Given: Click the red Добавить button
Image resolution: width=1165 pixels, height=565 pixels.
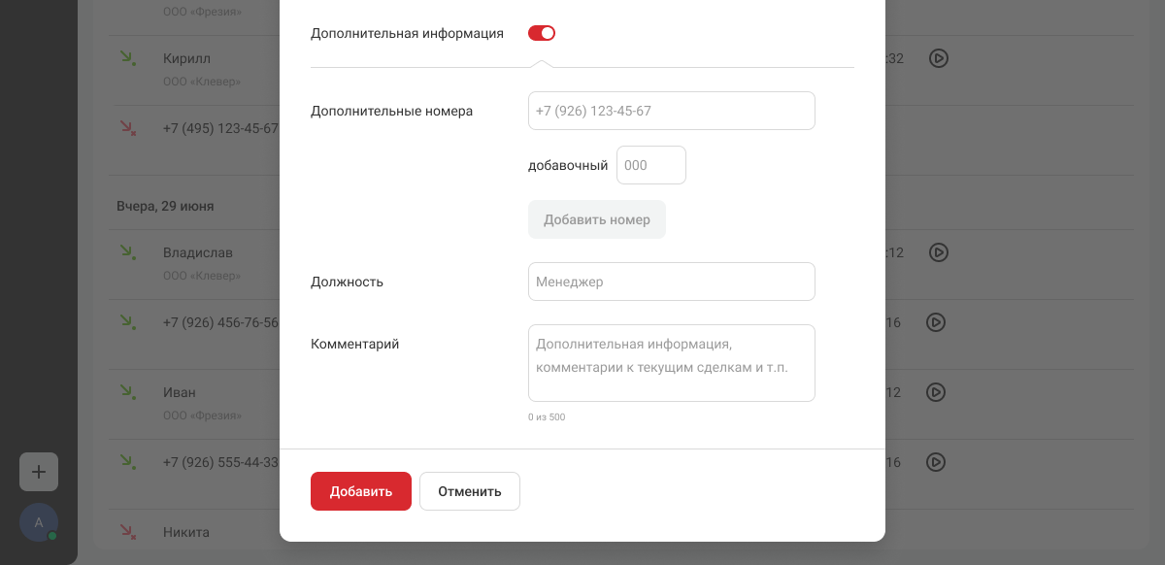Looking at the screenshot, I should click(x=360, y=491).
